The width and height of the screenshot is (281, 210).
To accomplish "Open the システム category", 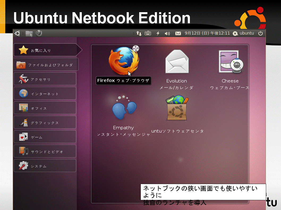I will tap(45, 166).
